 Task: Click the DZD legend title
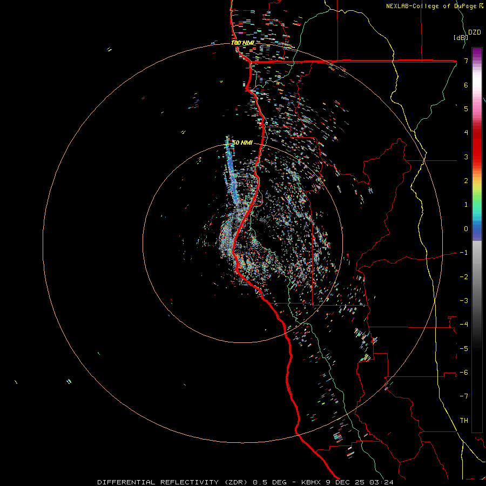(475, 32)
